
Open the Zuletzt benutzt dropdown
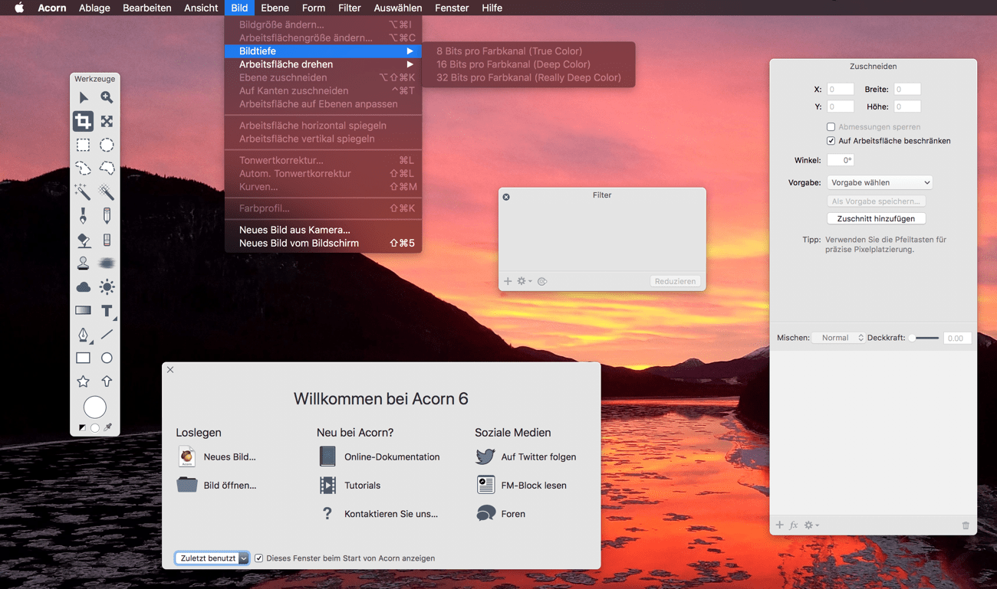(x=212, y=558)
